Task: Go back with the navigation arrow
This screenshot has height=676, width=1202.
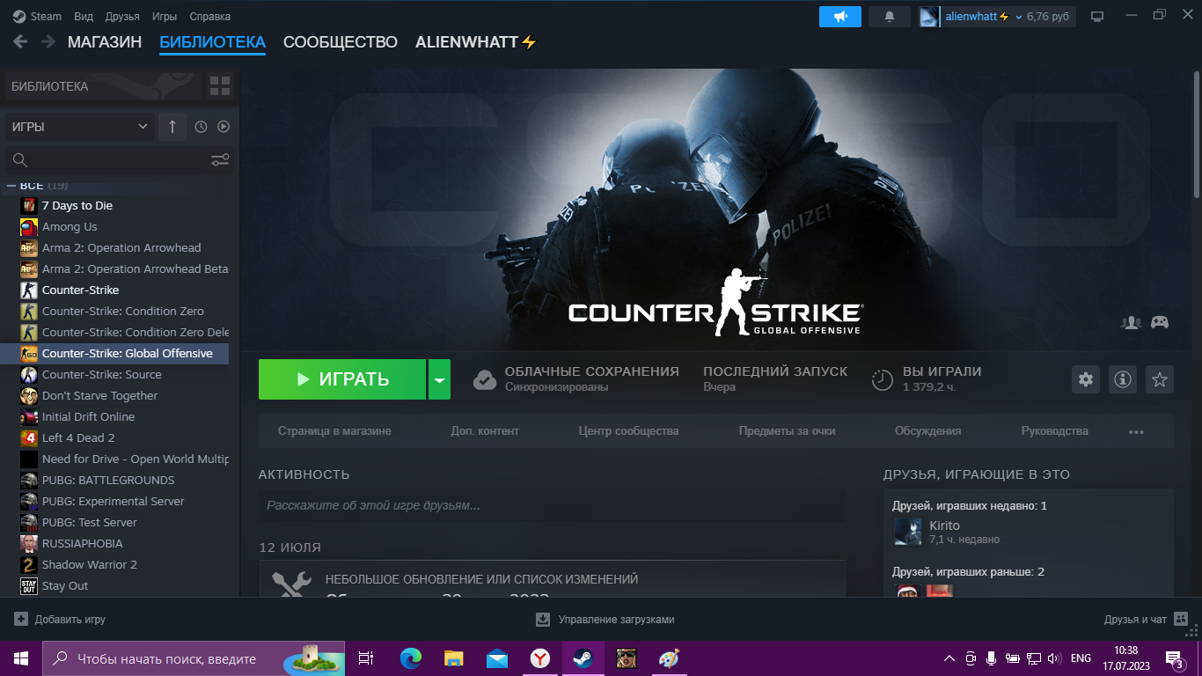Action: (x=20, y=41)
